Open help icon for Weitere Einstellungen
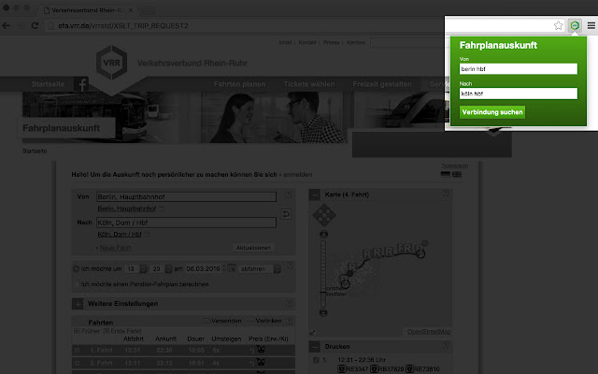This screenshot has height=374, width=598. pyautogui.click(x=289, y=304)
